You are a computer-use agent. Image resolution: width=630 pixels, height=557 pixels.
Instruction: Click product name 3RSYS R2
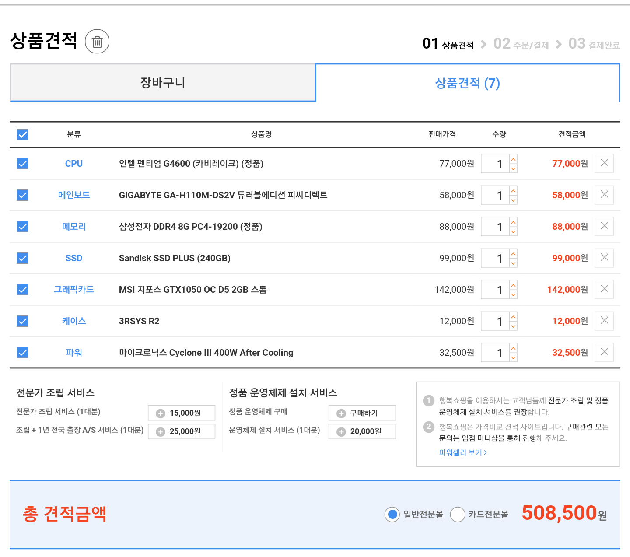[x=139, y=321]
